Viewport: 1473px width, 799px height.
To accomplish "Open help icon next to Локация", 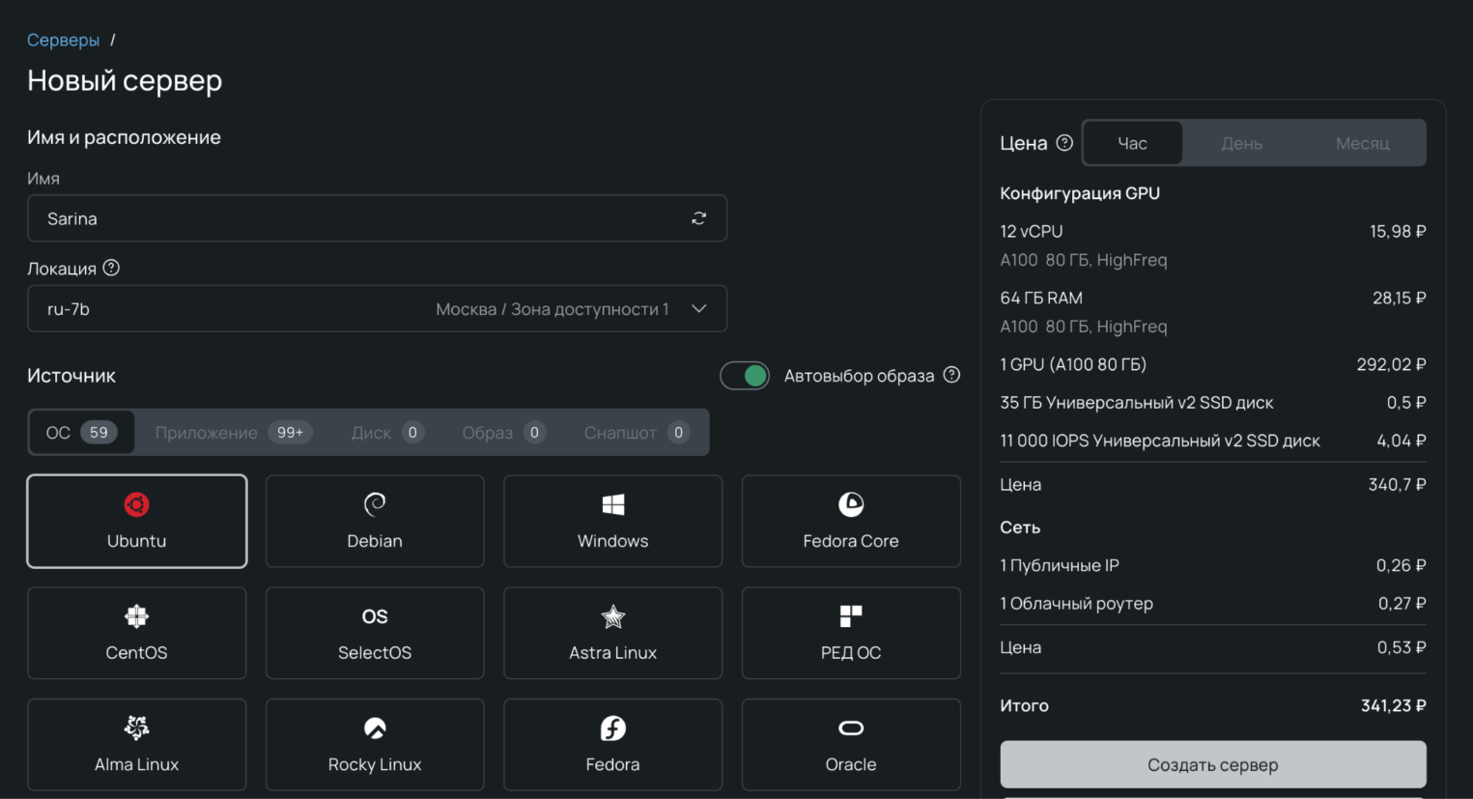I will point(111,268).
